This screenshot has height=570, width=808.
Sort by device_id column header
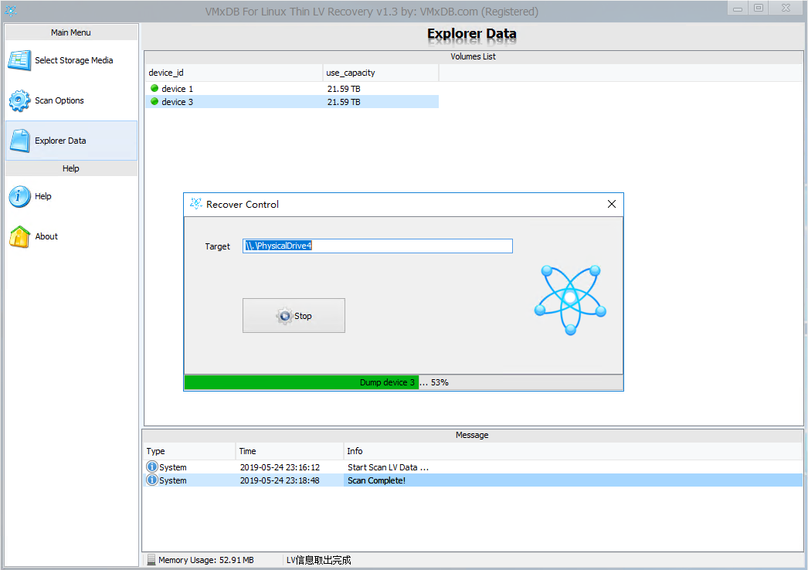click(234, 73)
